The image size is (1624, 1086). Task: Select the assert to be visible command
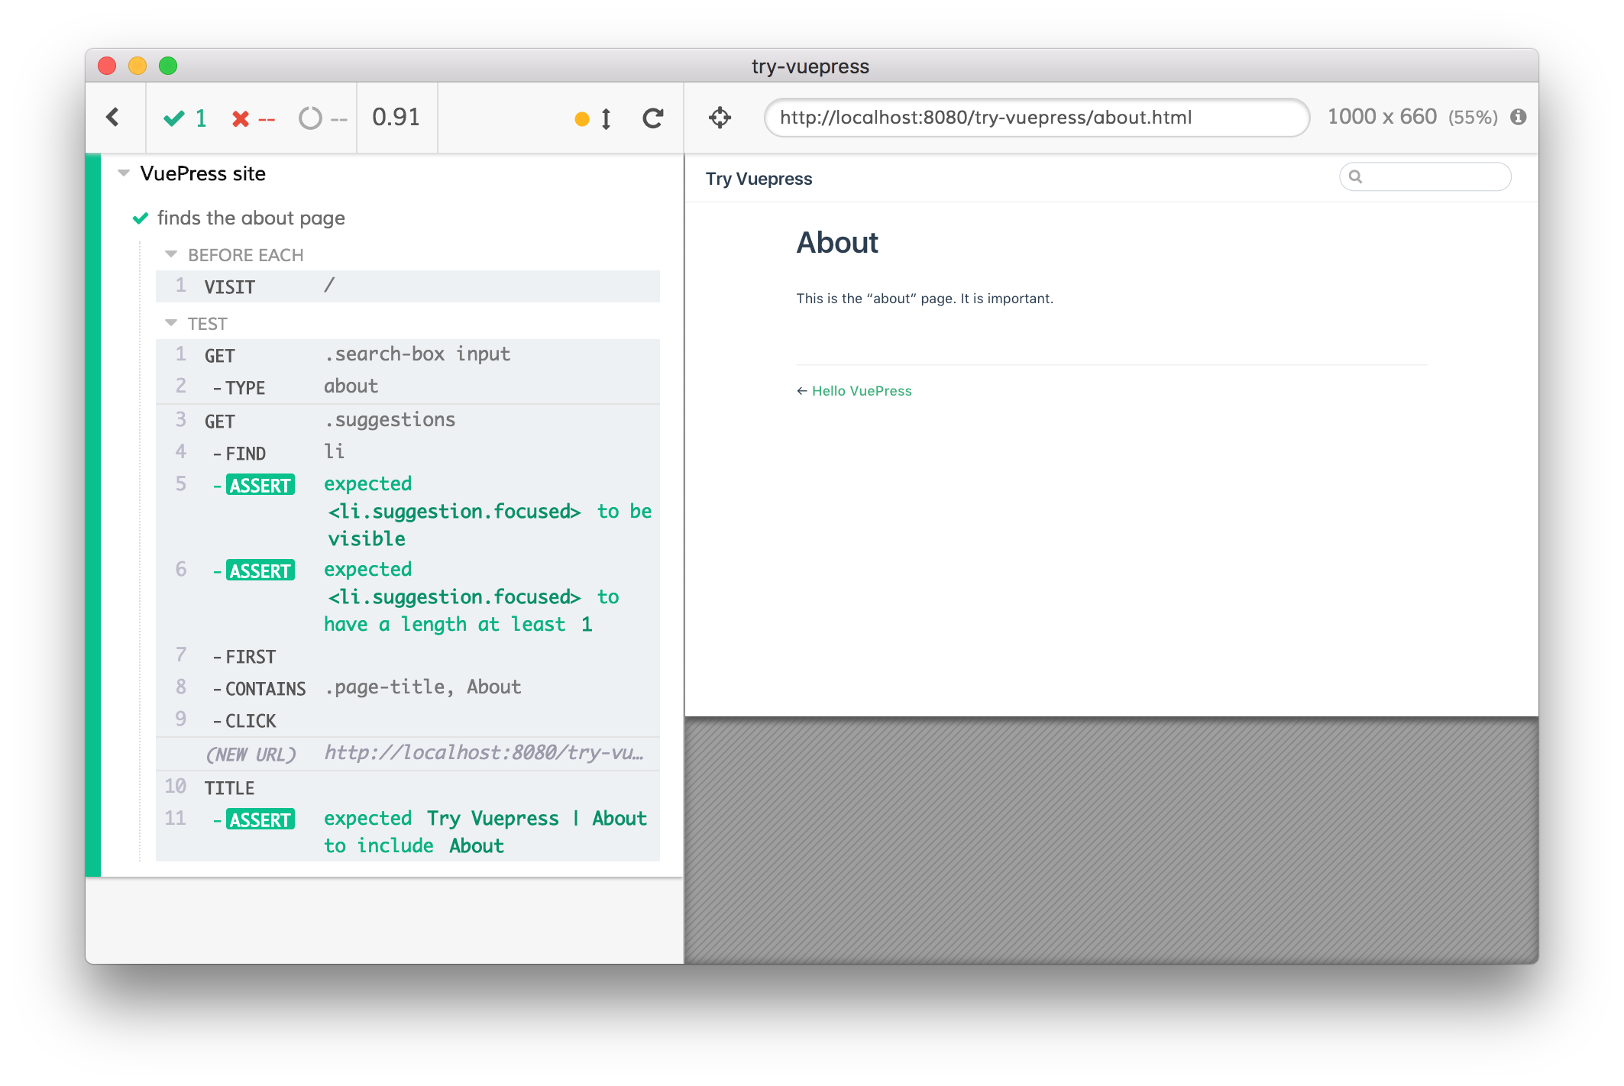point(408,512)
